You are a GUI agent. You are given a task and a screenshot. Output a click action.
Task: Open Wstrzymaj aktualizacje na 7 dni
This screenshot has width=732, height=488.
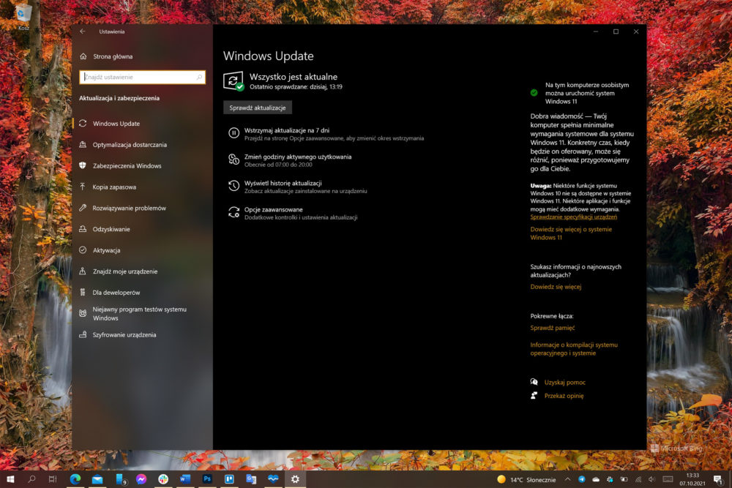pos(287,131)
